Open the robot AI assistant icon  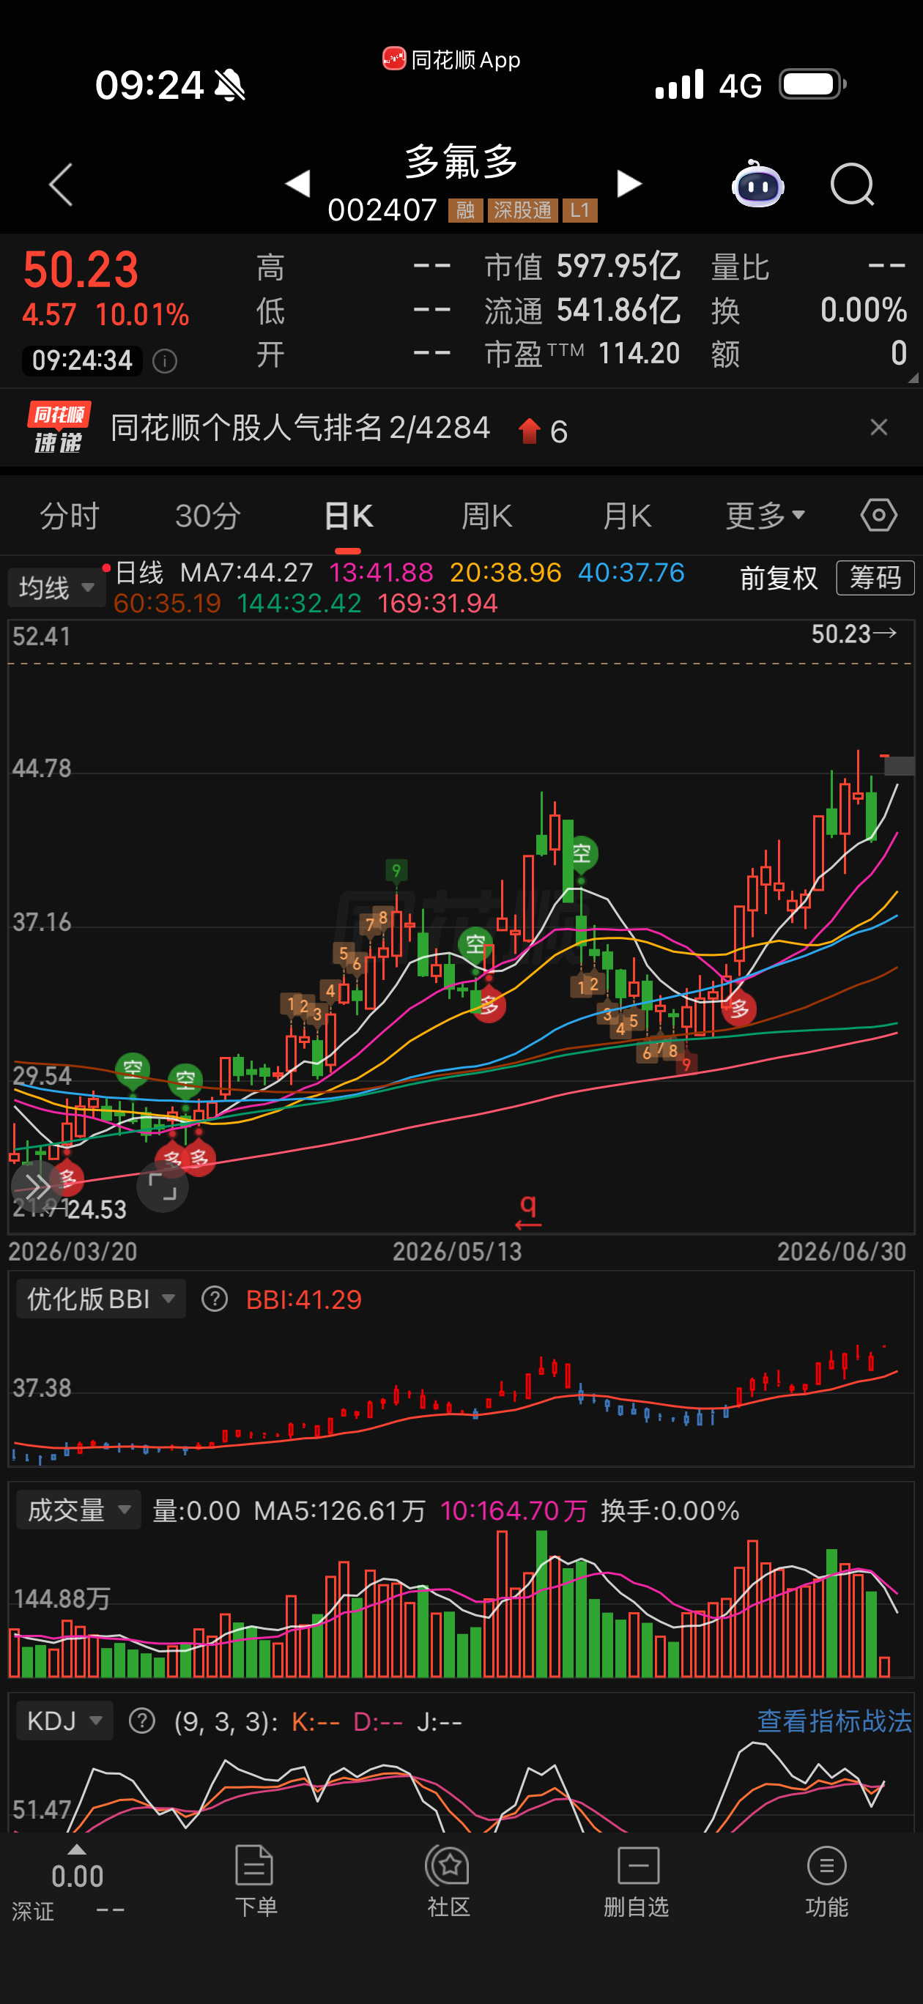coord(757,184)
